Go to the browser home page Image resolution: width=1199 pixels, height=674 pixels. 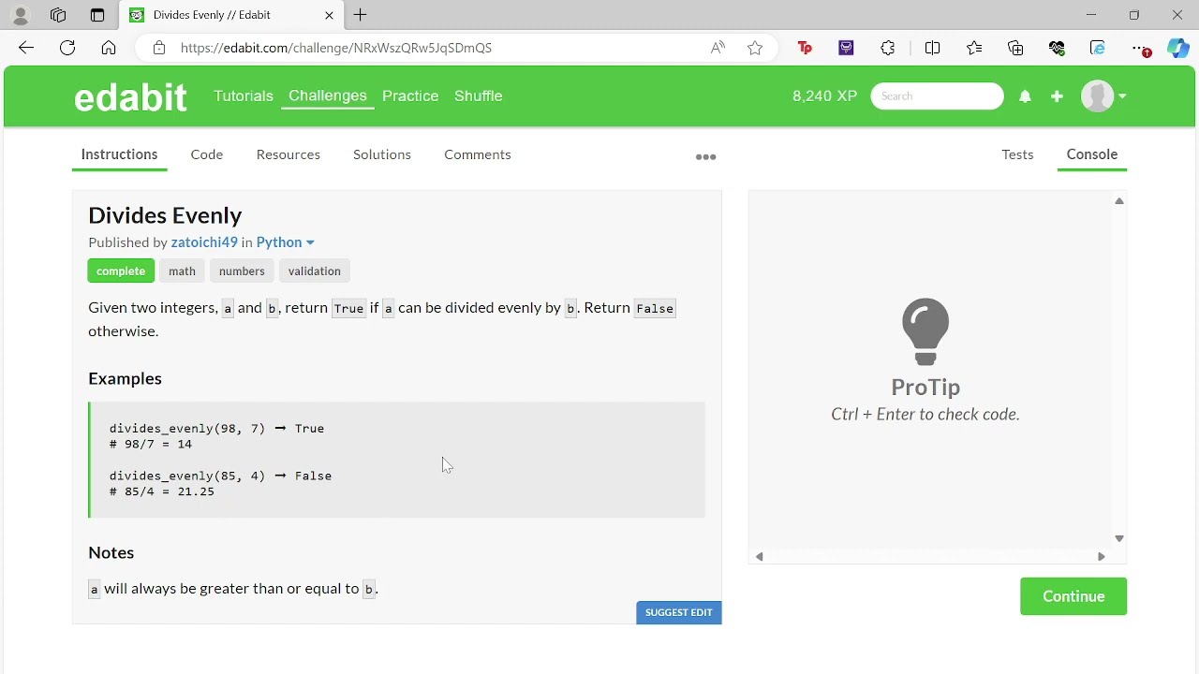[109, 48]
